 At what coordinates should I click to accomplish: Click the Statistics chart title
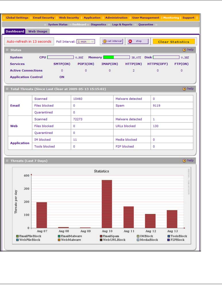pos(101,171)
